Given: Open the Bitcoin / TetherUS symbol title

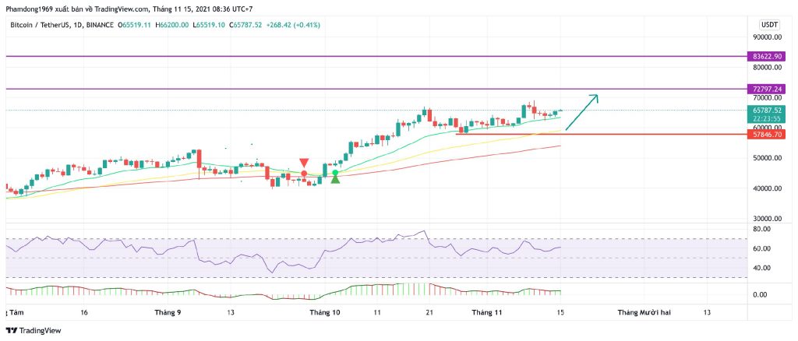Looking at the screenshot, I should pos(39,25).
